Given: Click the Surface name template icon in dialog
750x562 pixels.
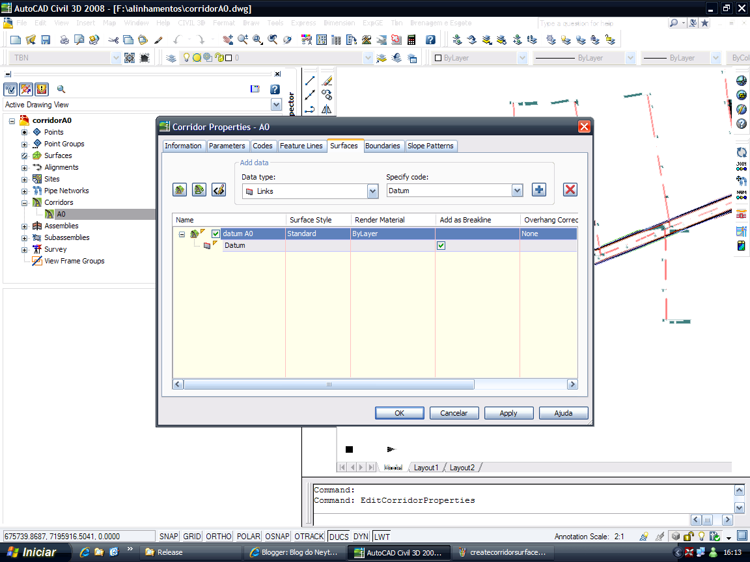Looking at the screenshot, I should click(219, 190).
